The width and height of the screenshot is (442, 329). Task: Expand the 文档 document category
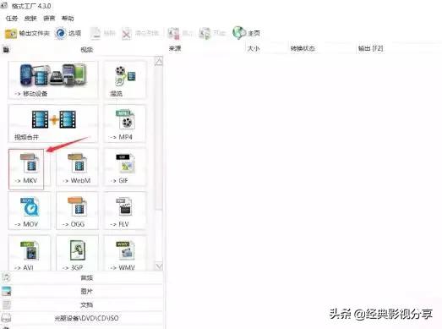pyautogui.click(x=82, y=304)
